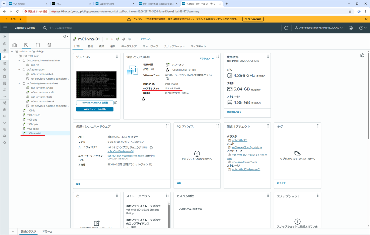
Task: Click the WEB コンソールの起動 button
Action: pyautogui.click(x=95, y=109)
